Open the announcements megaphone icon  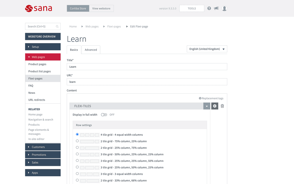pos(216,8)
